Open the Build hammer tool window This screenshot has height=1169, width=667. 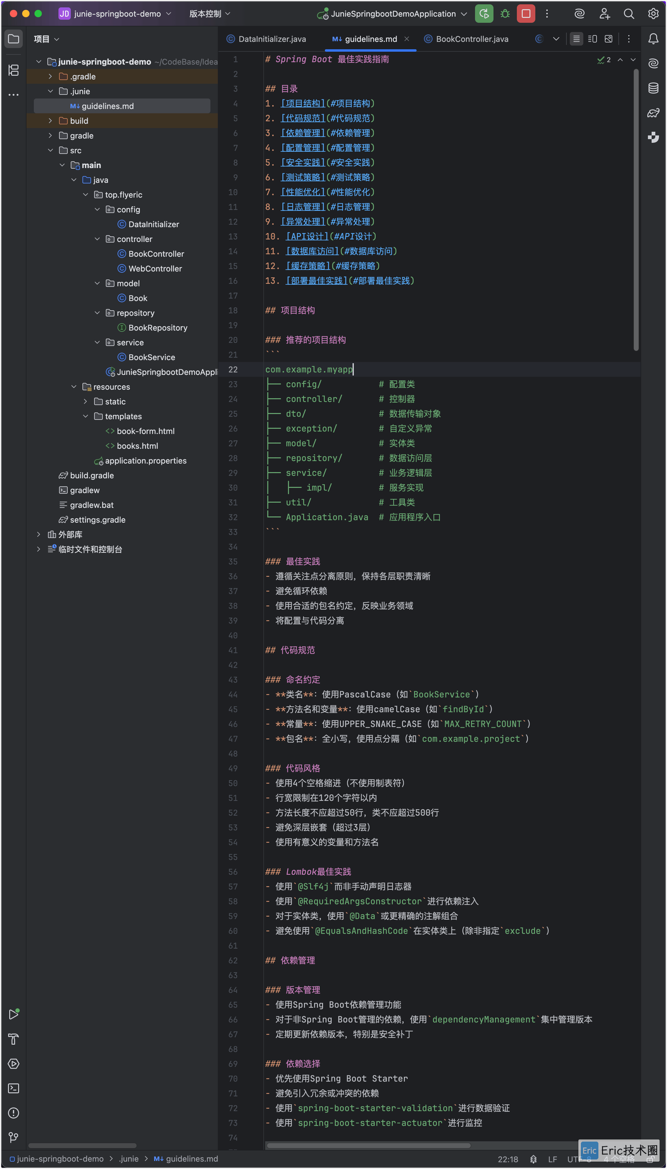click(x=14, y=1039)
